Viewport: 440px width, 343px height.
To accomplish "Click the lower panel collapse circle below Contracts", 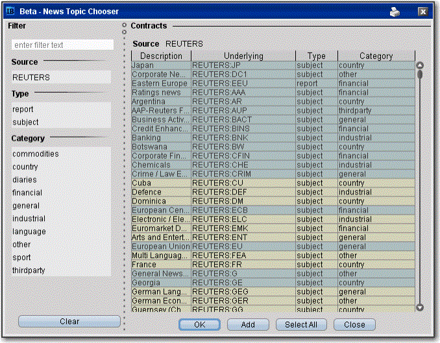I will (x=124, y=32).
